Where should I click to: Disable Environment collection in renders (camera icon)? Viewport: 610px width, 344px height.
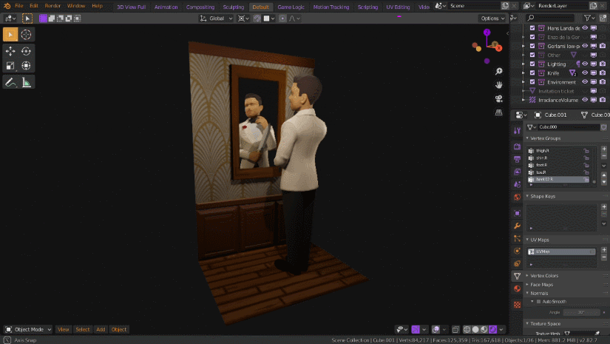pos(603,81)
